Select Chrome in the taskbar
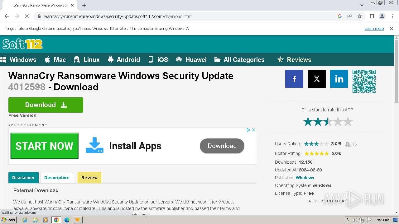 tap(56, 220)
